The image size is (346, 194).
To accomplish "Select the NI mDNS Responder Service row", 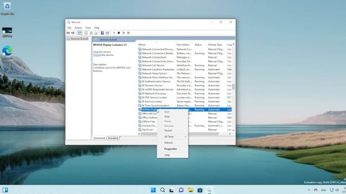I will click(184, 89).
